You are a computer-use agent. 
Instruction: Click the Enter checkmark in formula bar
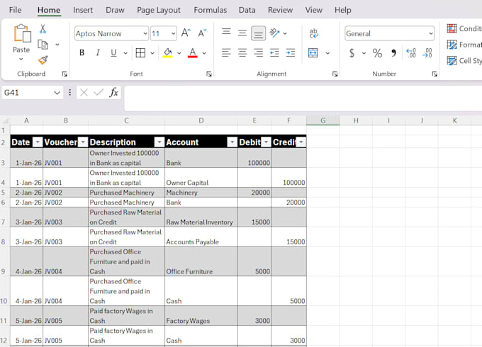point(99,92)
